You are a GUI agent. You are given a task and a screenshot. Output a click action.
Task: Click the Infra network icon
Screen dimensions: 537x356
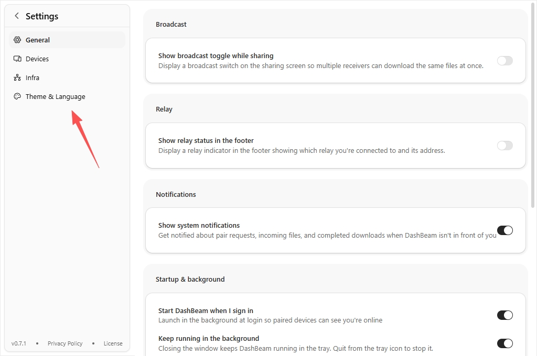point(17,77)
